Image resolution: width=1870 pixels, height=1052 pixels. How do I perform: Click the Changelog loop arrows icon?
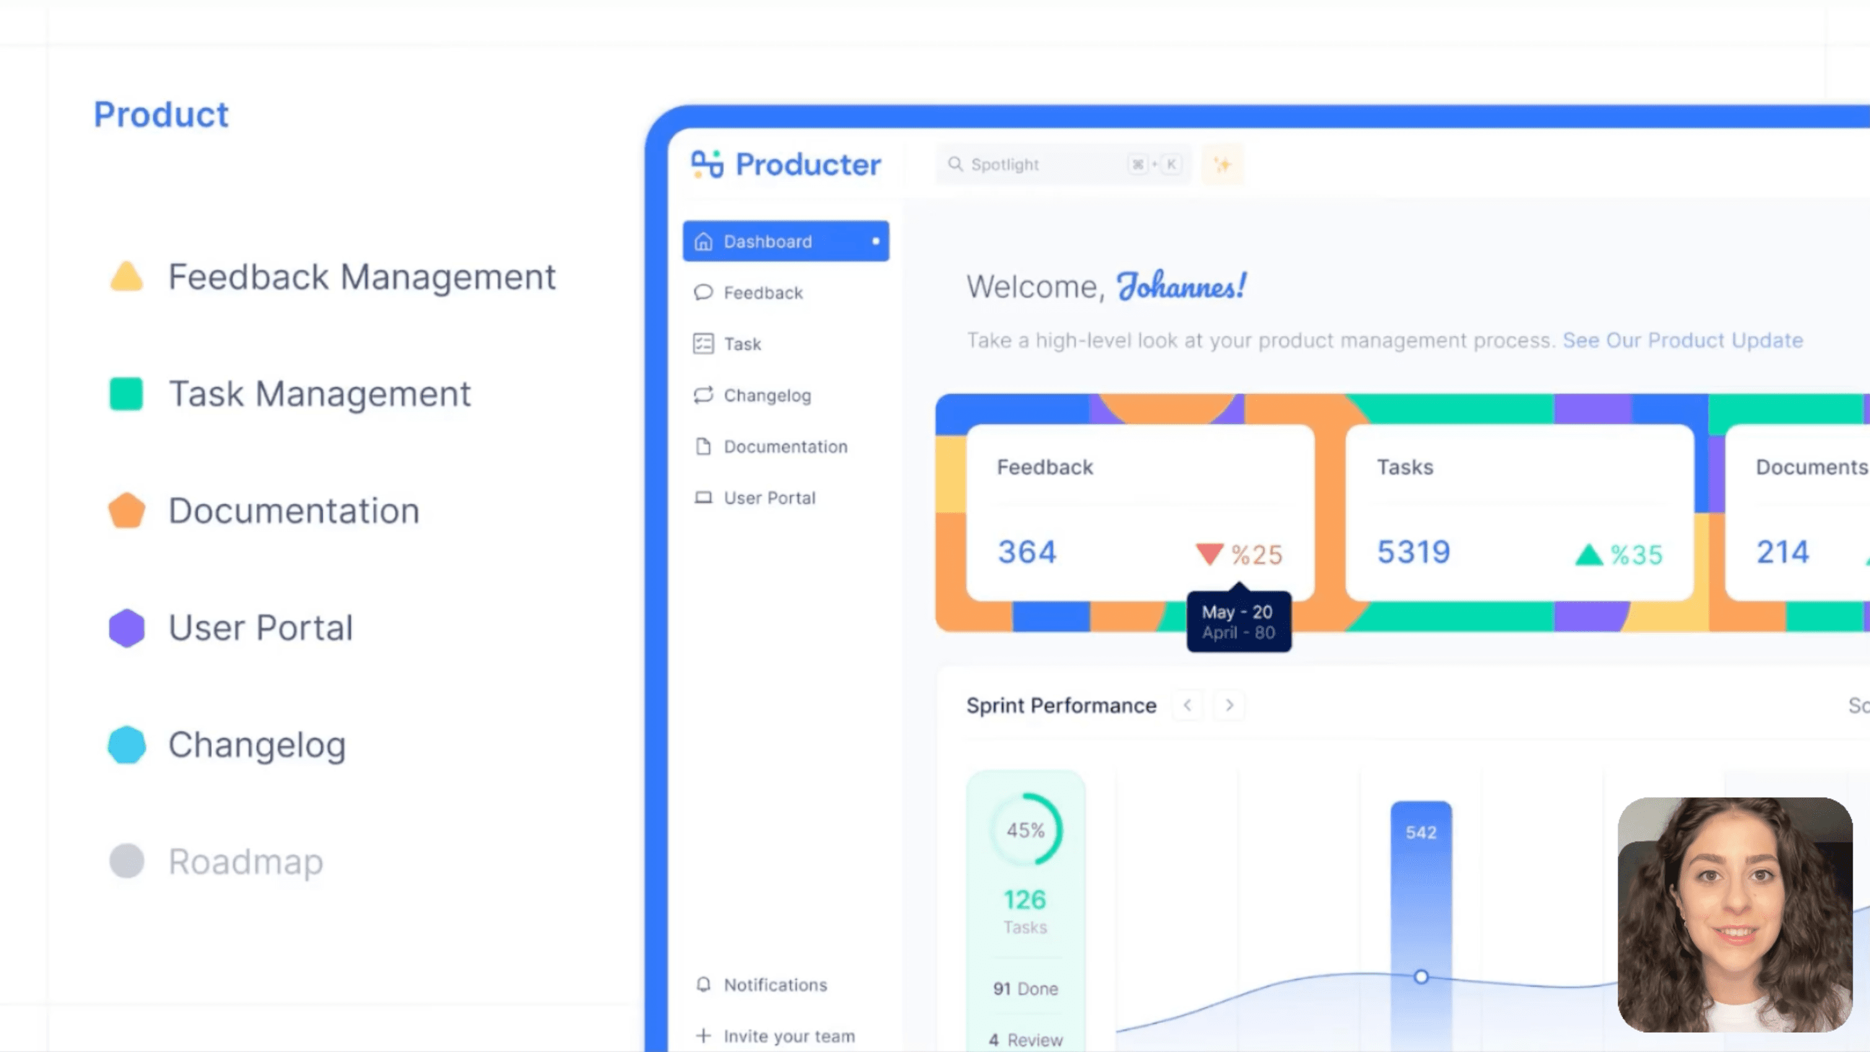tap(703, 395)
